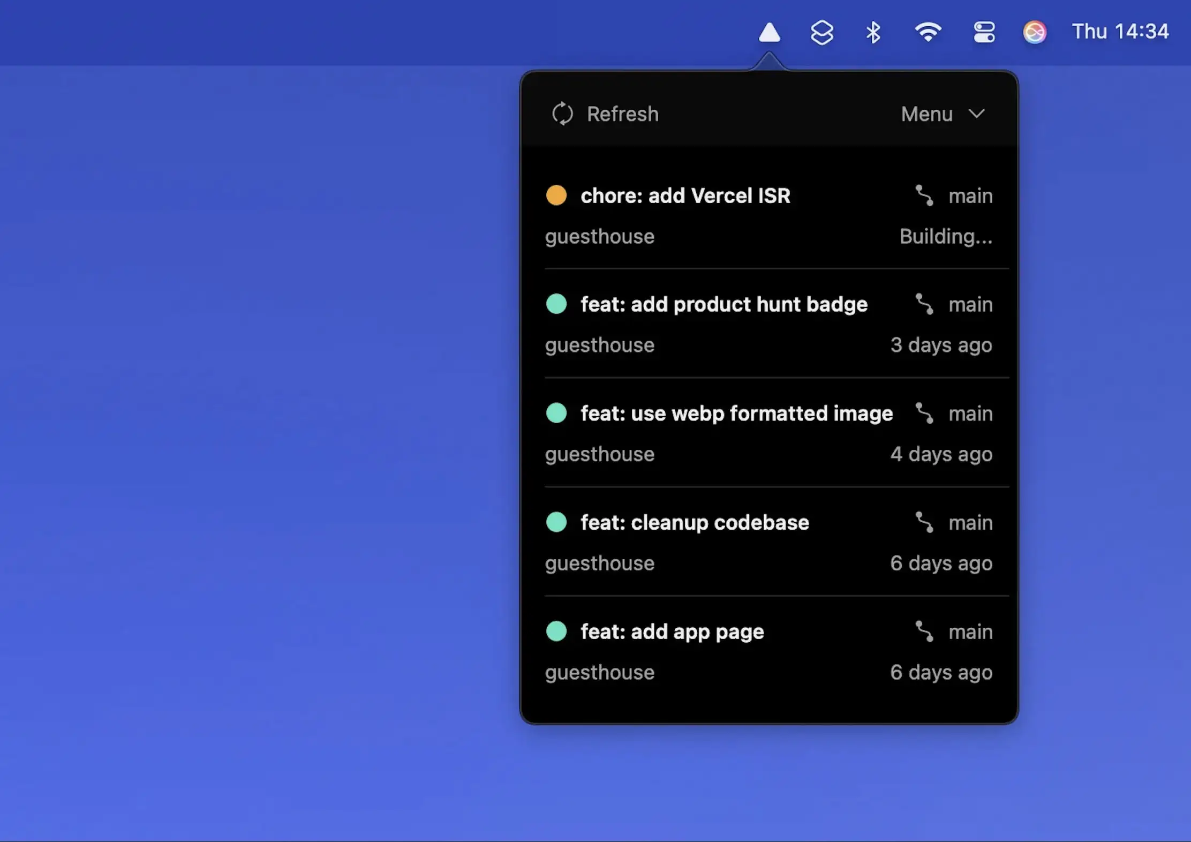Screen dimensions: 1191x842
Task: Click the '4 days ago' timestamp
Action: [941, 455]
